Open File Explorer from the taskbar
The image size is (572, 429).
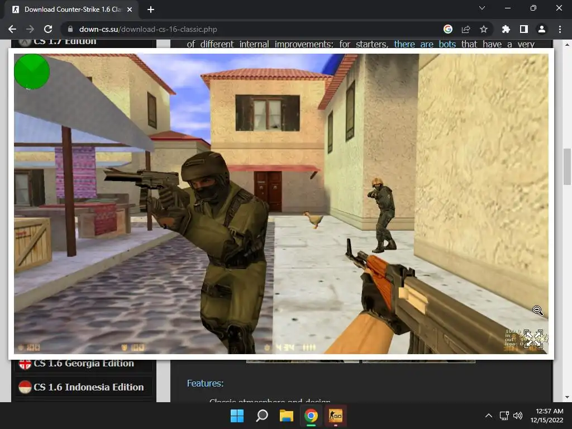(x=287, y=416)
